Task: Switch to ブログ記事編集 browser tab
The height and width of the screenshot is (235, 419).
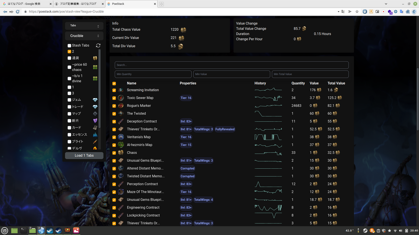Action: [x=79, y=4]
